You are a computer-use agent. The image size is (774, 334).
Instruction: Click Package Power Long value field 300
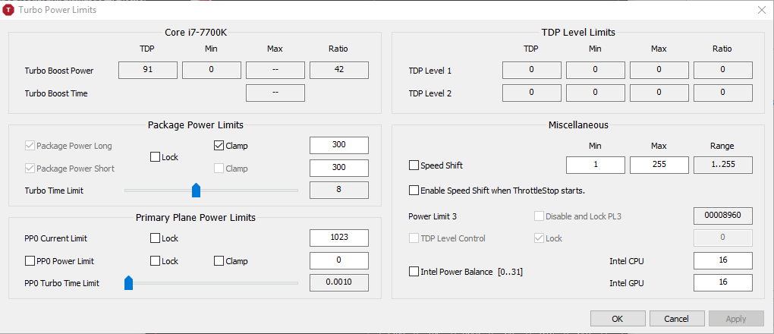pyautogui.click(x=339, y=145)
